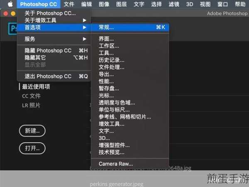Click the Photoshop Ps logo icon

(12, 29)
